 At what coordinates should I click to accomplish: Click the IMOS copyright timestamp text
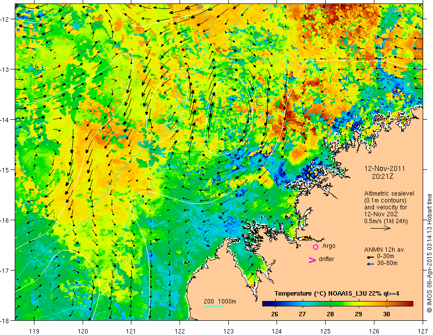pyautogui.click(x=430, y=254)
